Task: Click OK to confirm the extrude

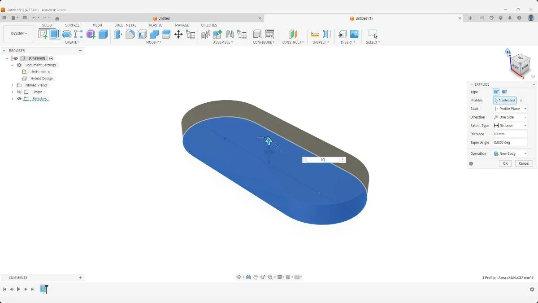Action: coord(505,163)
